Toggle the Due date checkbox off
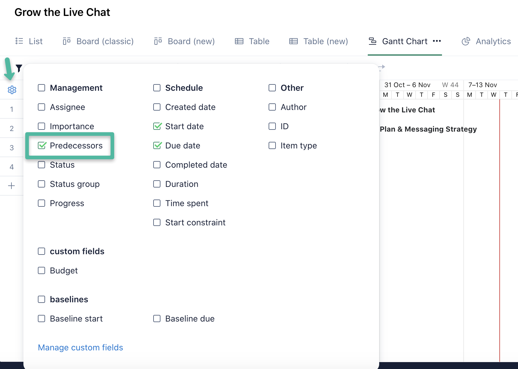 pyautogui.click(x=157, y=146)
